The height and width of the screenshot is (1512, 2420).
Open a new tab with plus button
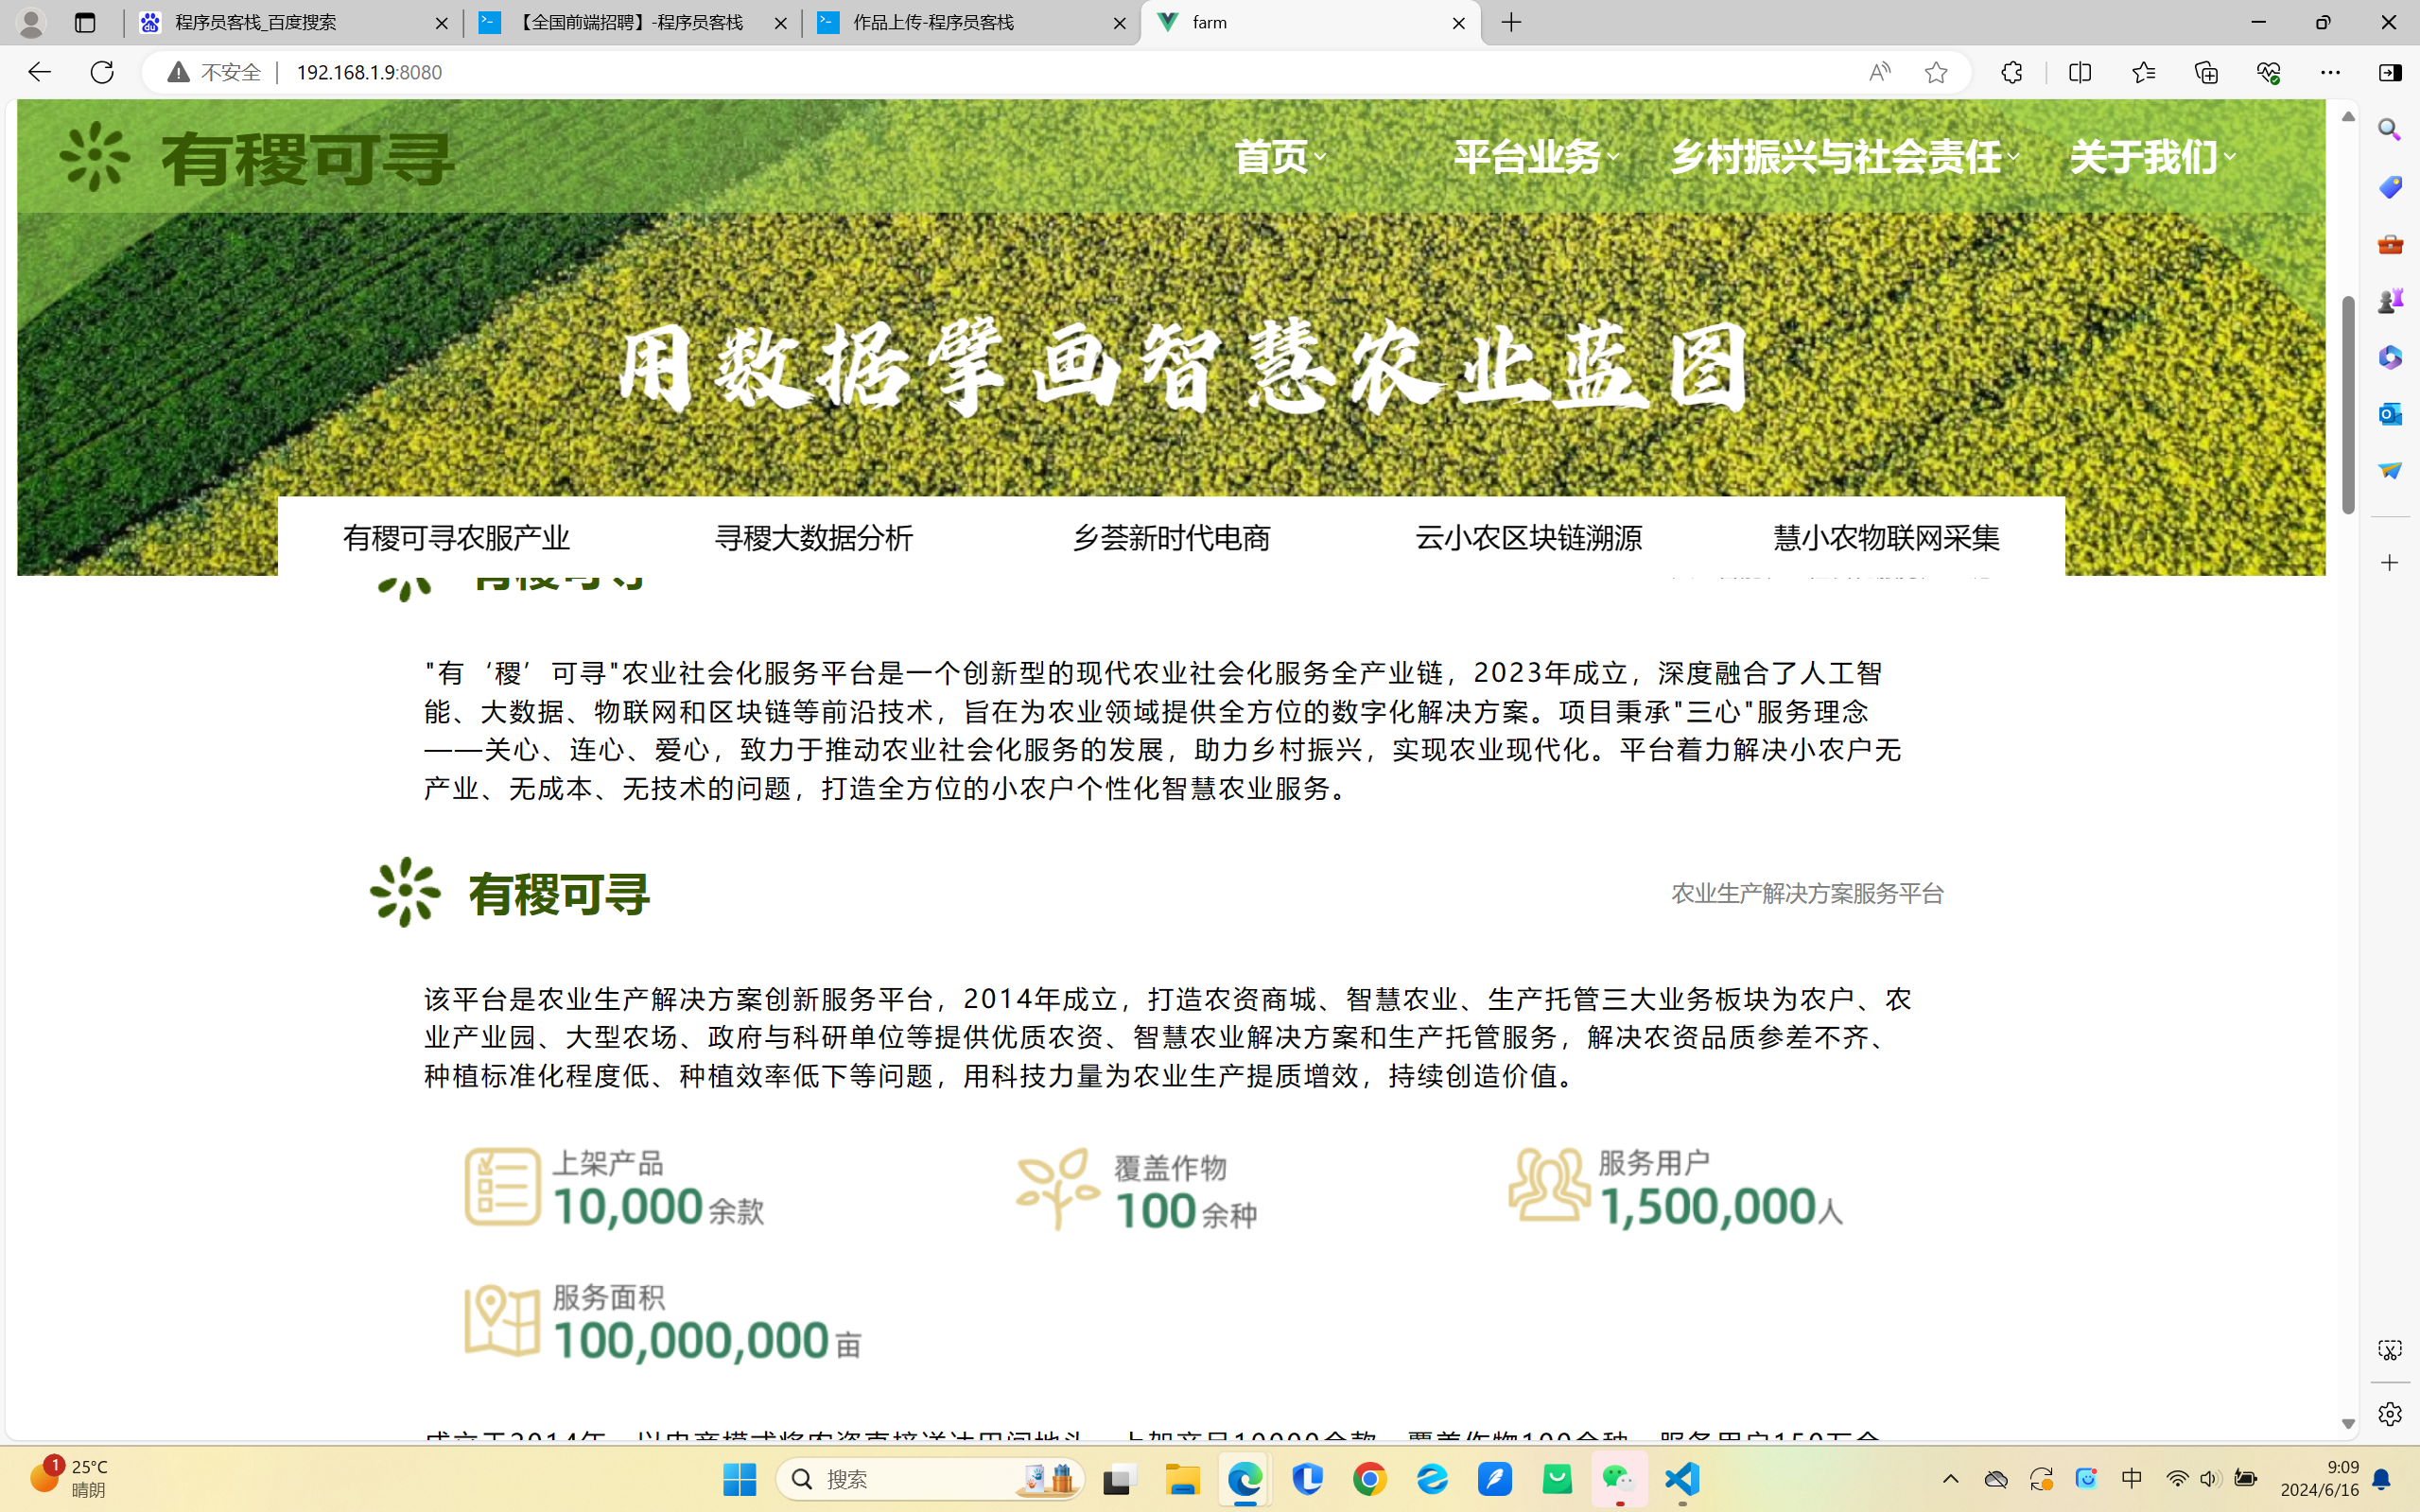pyautogui.click(x=1512, y=22)
